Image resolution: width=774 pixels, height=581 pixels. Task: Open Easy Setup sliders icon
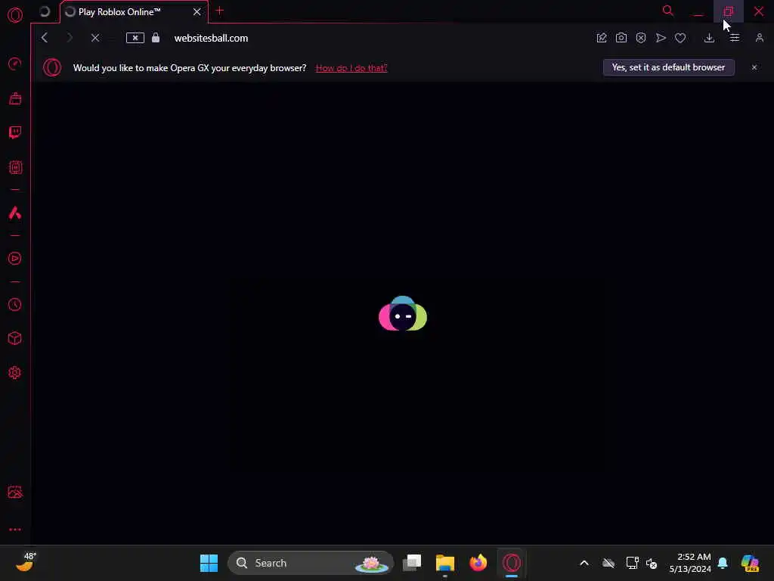735,38
